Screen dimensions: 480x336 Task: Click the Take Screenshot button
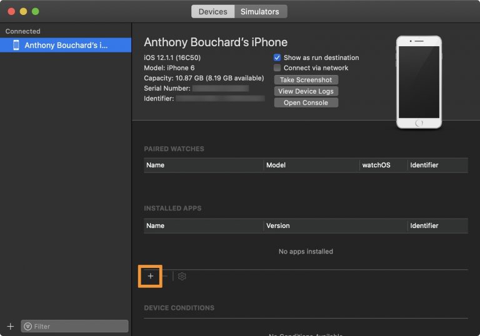[x=306, y=80]
